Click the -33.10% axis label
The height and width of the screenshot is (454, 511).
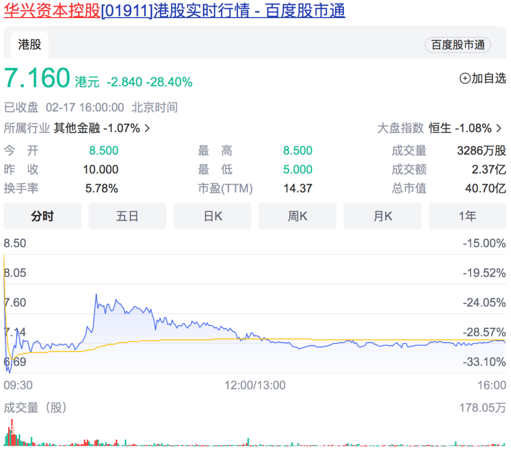pos(485,362)
